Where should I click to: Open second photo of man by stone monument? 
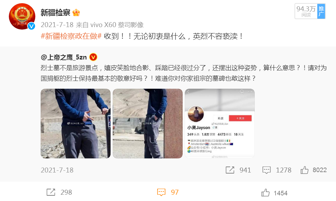coord(148,124)
